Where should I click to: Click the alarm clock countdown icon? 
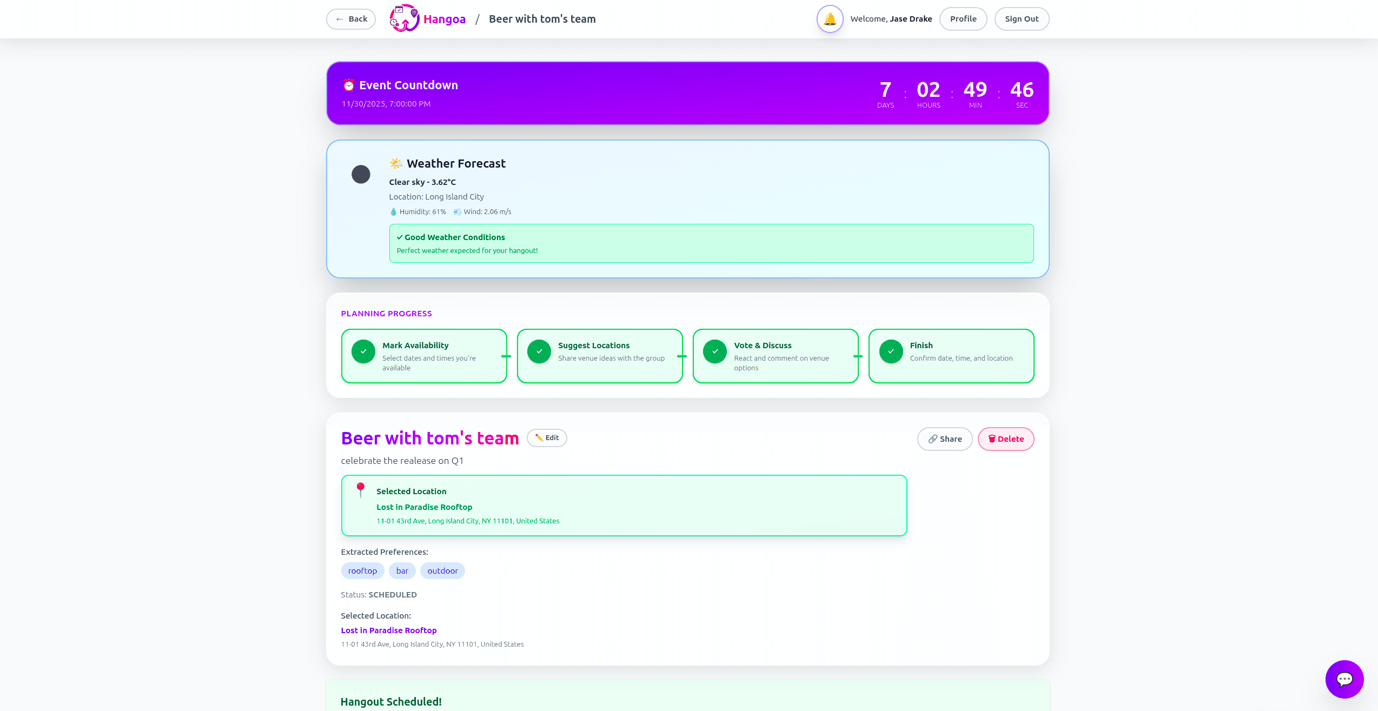(349, 85)
